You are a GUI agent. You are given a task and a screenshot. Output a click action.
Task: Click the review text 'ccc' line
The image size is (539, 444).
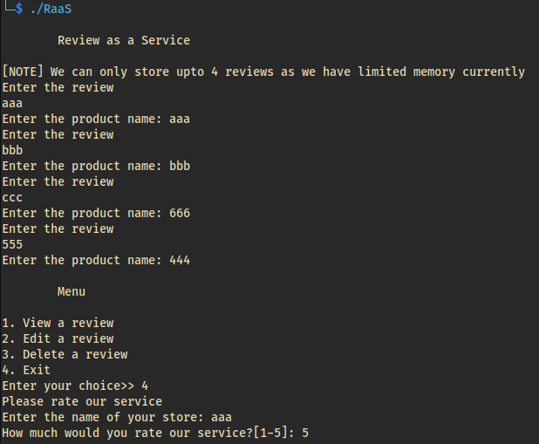12,197
